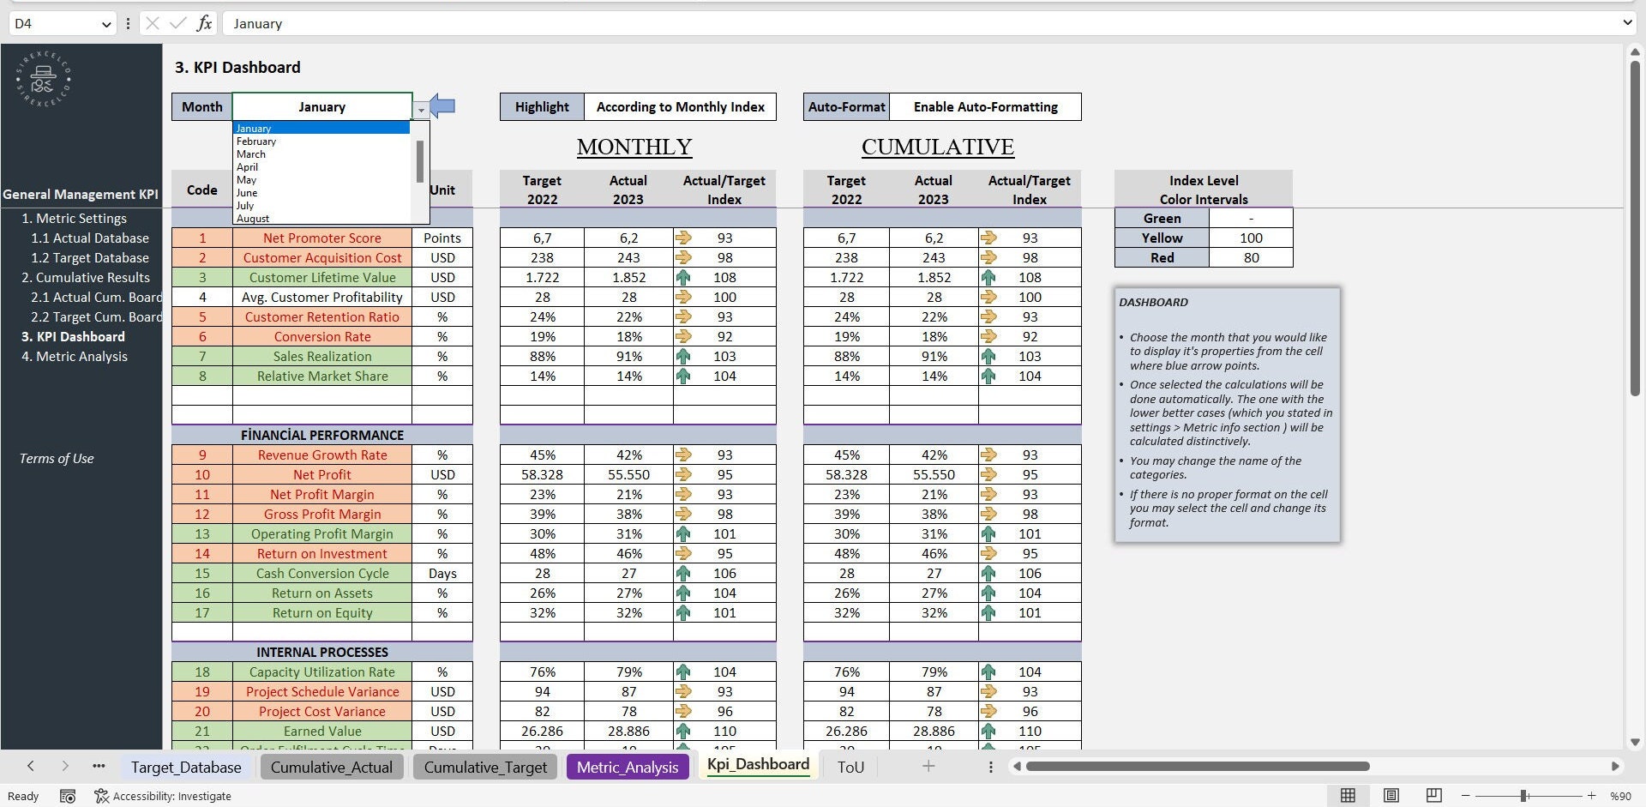Start macro recording from the status bar
Screen dimensions: 1646x807
[x=68, y=796]
